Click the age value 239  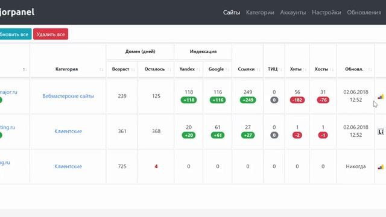pyautogui.click(x=122, y=96)
